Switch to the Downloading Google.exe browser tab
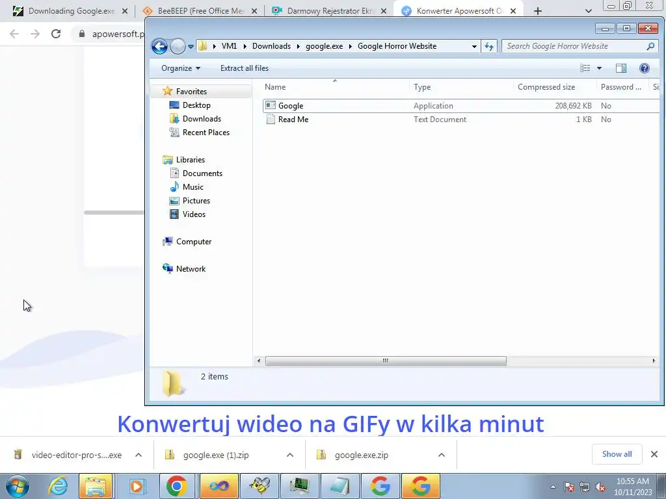This screenshot has height=499, width=666. pos(70,11)
